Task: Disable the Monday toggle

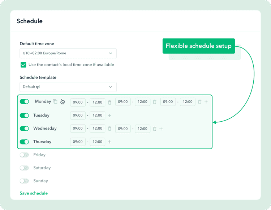Action: click(x=24, y=102)
